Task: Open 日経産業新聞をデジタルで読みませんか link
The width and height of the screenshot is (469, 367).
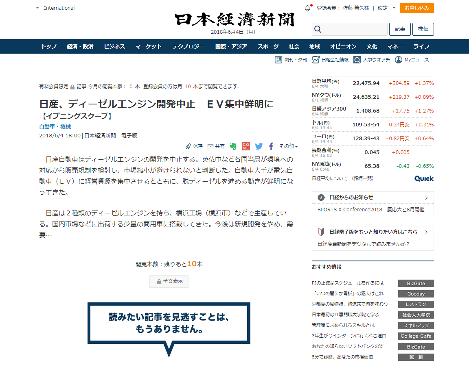Action: [364, 244]
